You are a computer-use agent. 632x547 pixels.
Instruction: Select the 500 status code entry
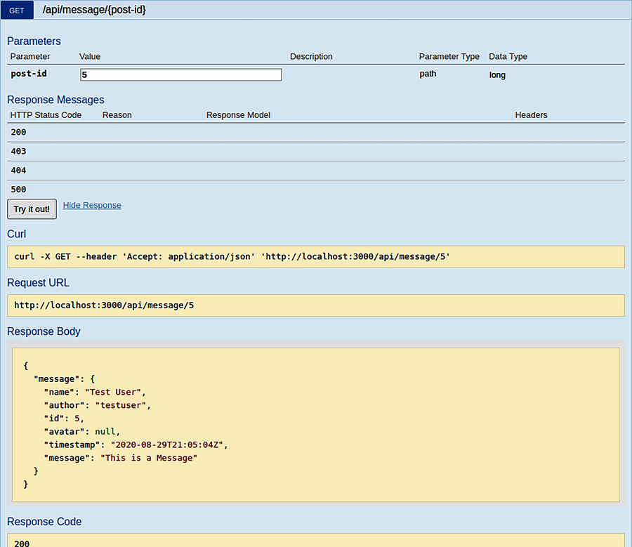[19, 189]
